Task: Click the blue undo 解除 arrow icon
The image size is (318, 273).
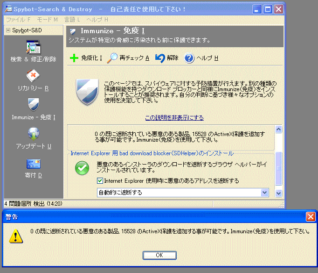Action: 160,58
